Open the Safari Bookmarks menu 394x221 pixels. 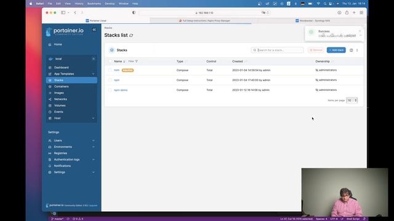tap(94, 4)
